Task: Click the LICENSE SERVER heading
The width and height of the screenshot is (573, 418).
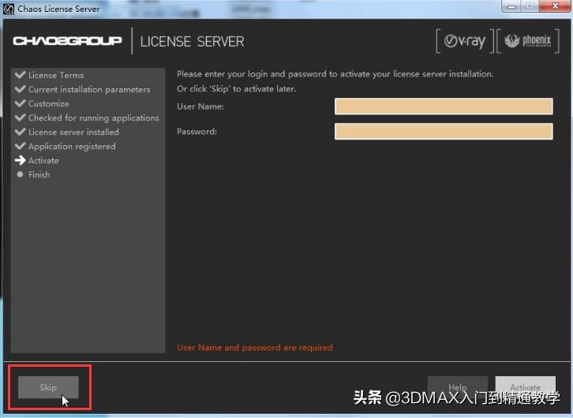Action: [x=193, y=42]
